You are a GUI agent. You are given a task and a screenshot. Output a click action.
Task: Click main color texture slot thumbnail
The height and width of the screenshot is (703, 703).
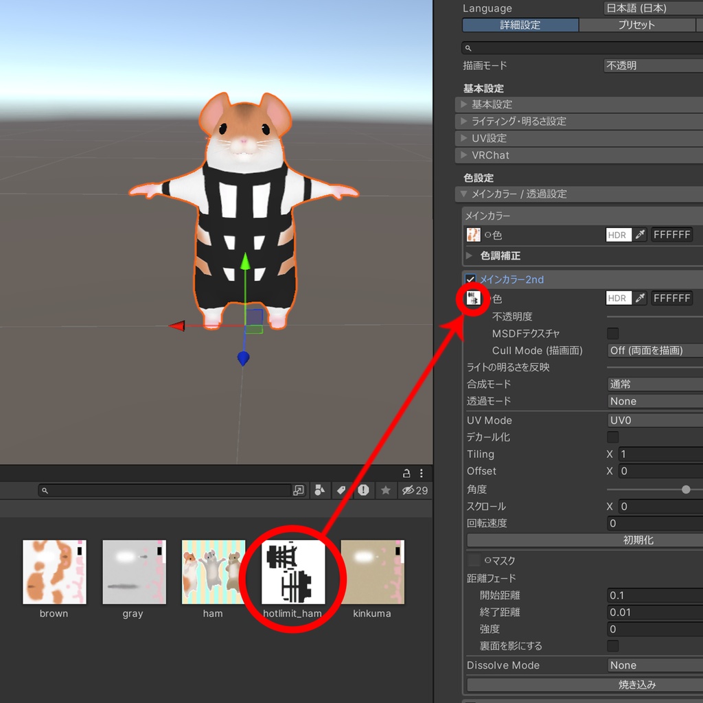click(x=473, y=235)
